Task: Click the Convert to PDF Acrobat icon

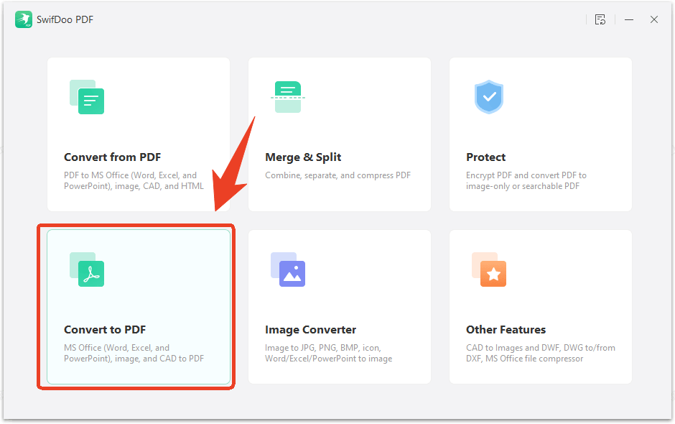Action: [x=87, y=269]
